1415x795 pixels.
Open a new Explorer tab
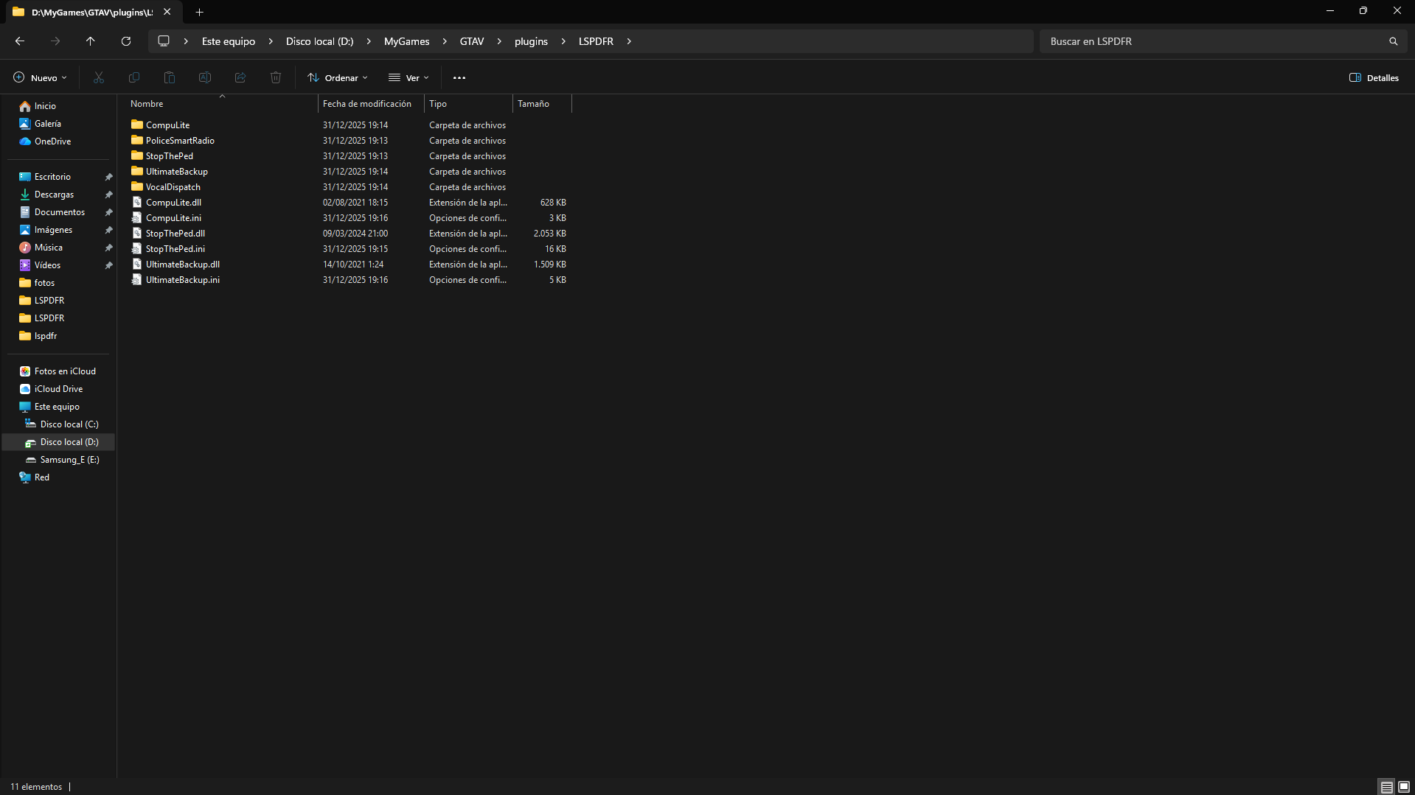pos(200,12)
